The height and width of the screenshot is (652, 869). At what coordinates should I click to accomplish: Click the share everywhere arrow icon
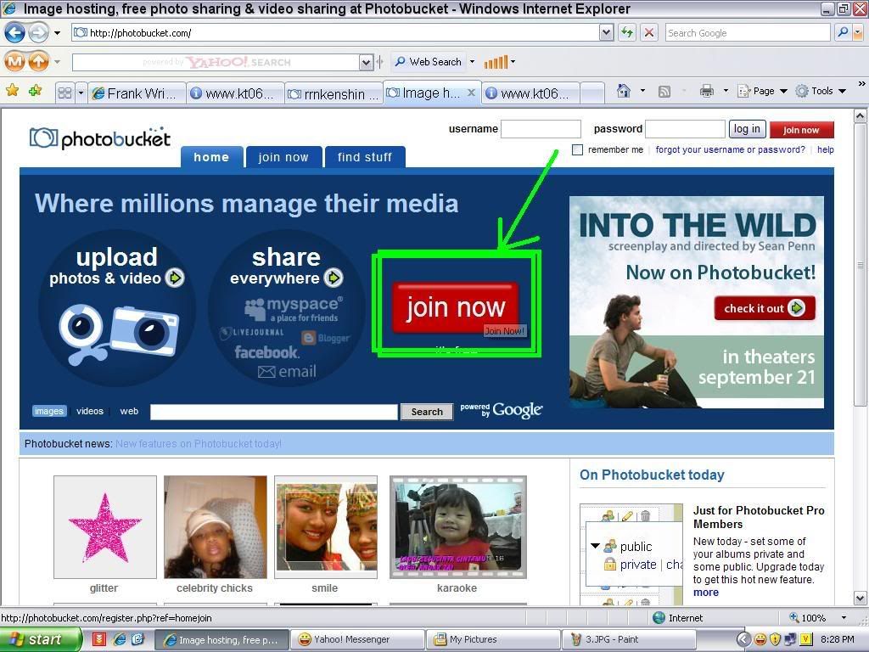[x=334, y=278]
